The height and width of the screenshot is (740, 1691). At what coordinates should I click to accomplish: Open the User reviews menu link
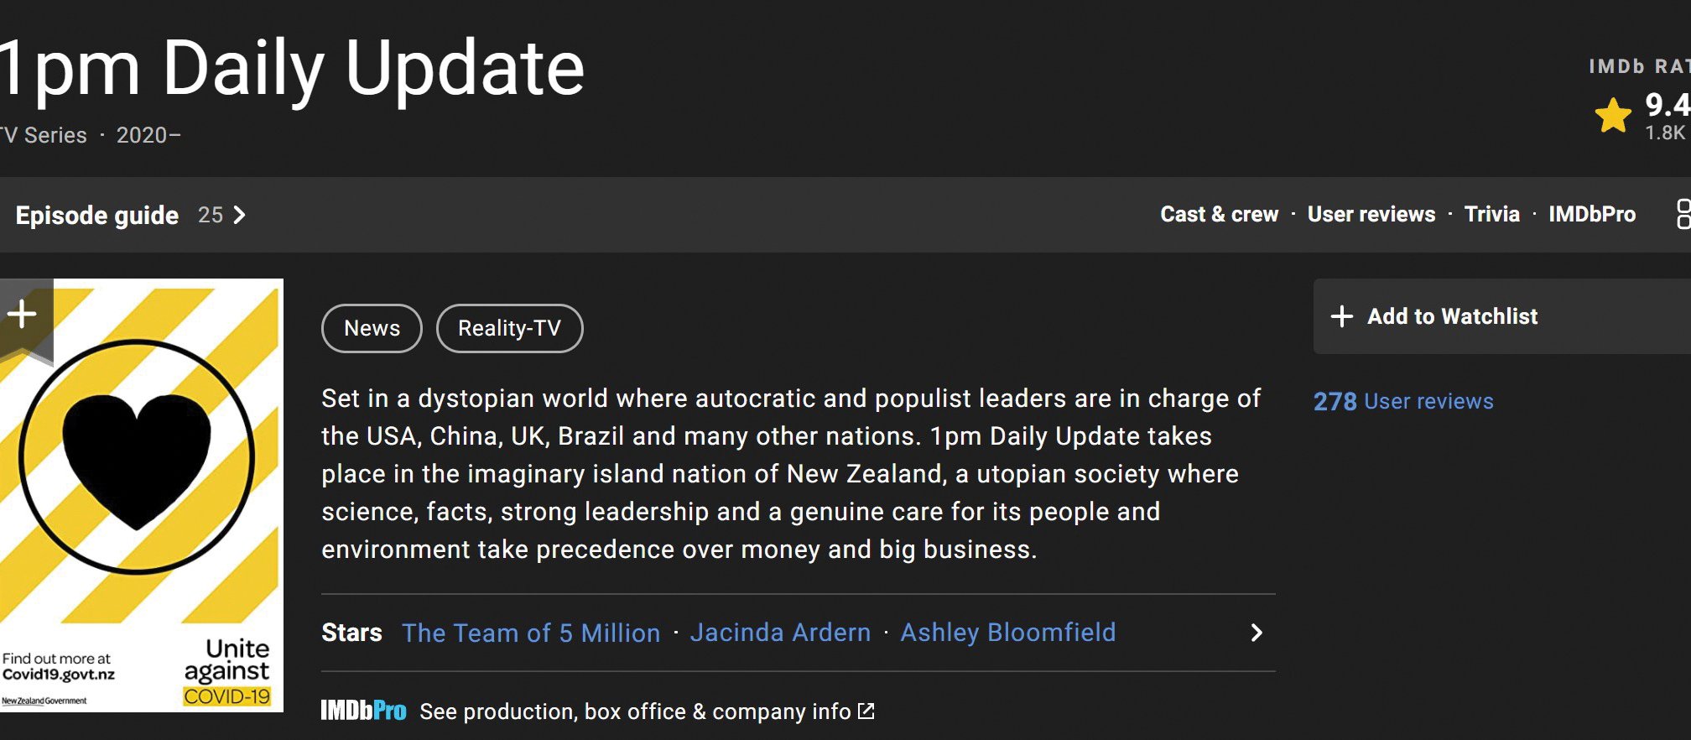(1371, 214)
